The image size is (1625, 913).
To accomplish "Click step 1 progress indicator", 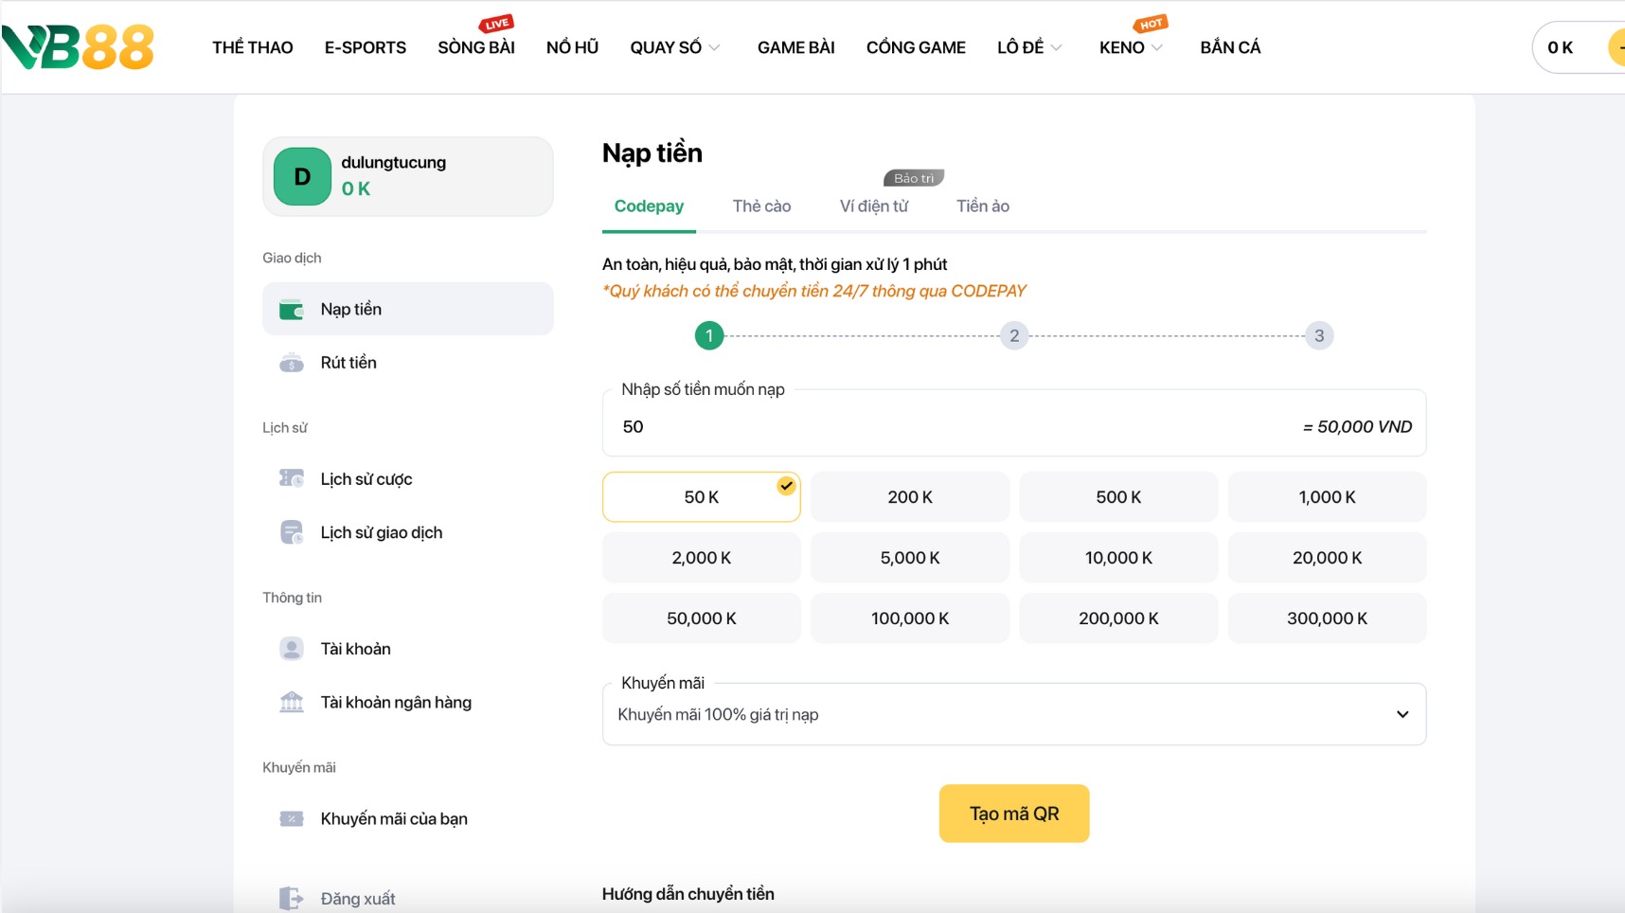I will pyautogui.click(x=709, y=335).
